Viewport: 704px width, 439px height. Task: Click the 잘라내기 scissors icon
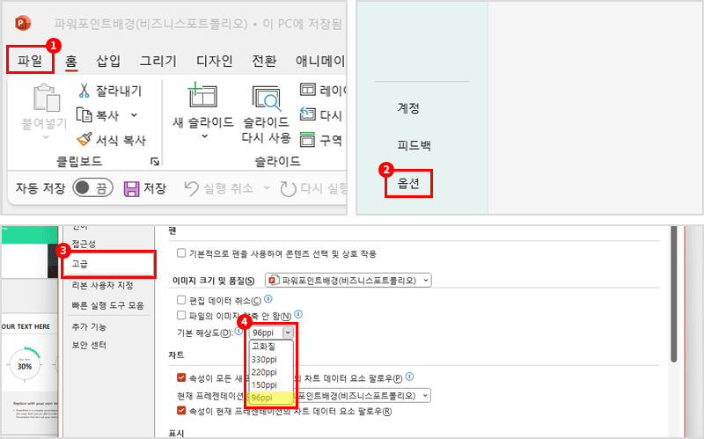tap(84, 91)
